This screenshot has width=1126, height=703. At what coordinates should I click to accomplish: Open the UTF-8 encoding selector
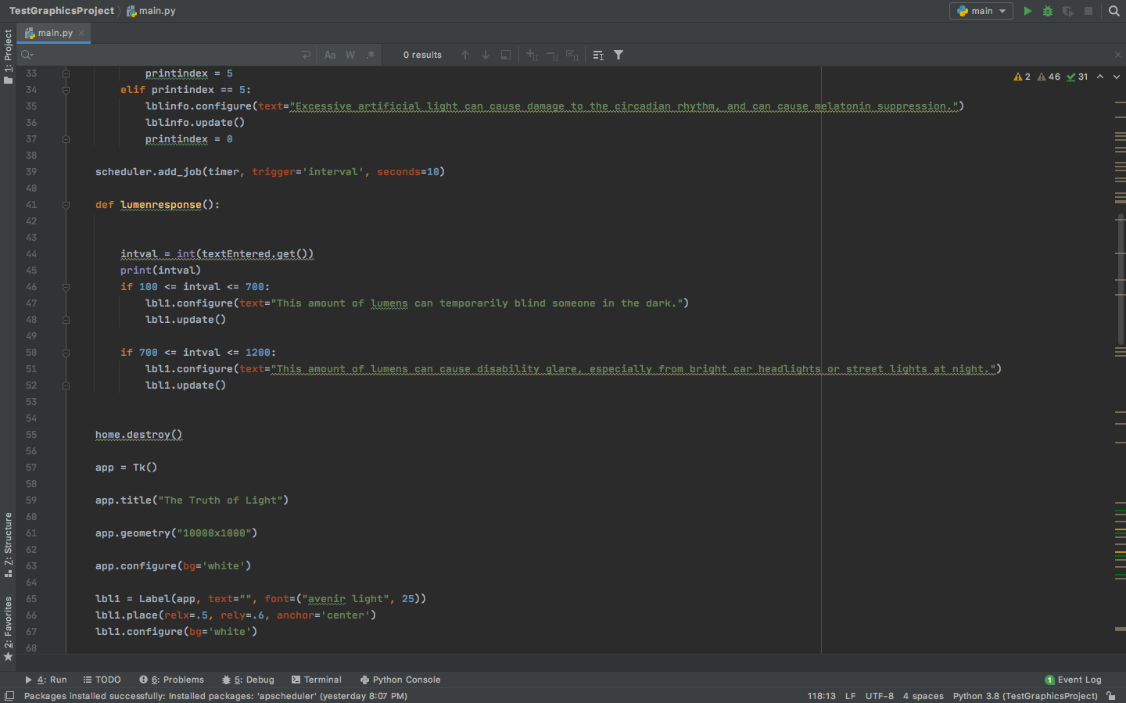click(x=879, y=696)
